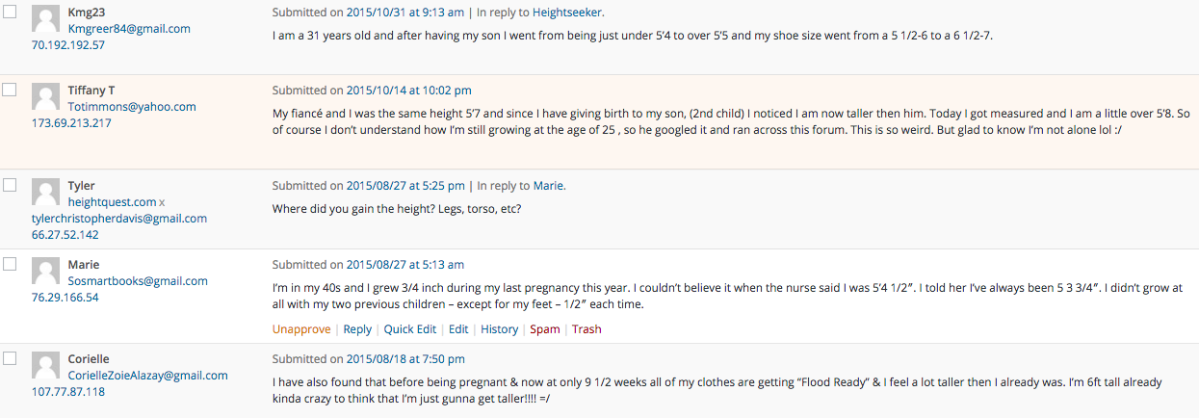
Task: View History of Marie's comment
Action: (x=499, y=329)
